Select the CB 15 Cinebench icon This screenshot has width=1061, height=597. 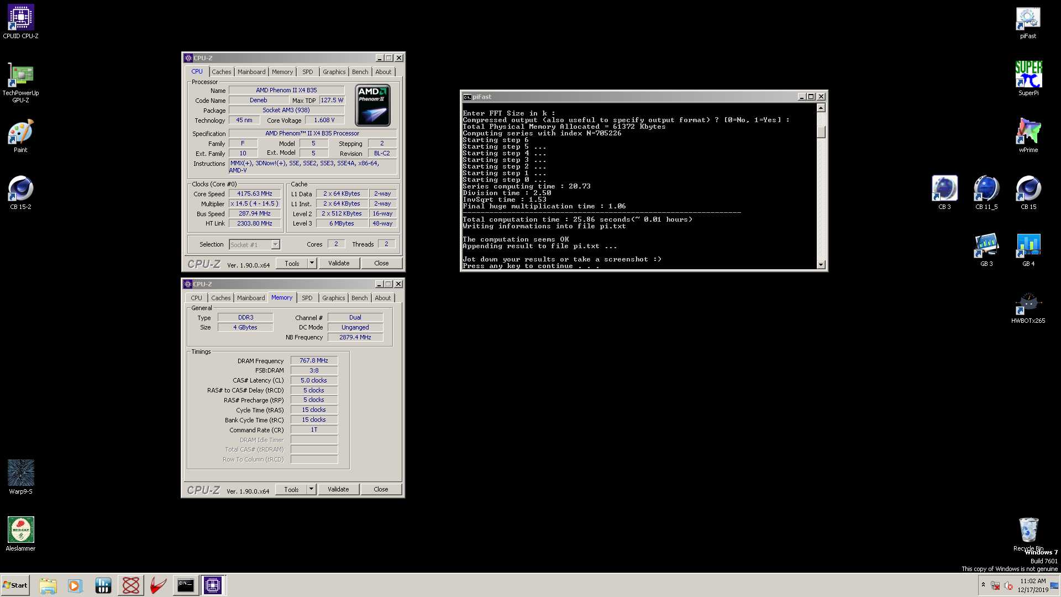1028,193
